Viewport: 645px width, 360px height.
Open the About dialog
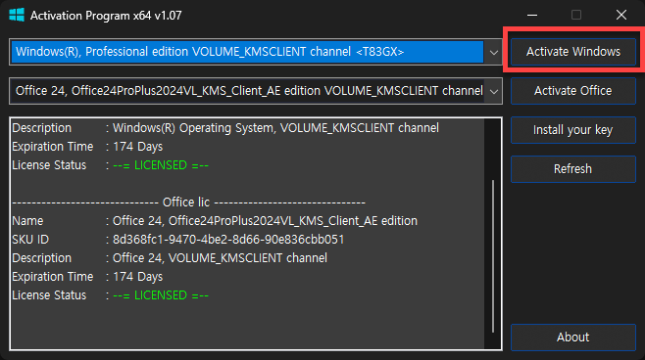(573, 337)
